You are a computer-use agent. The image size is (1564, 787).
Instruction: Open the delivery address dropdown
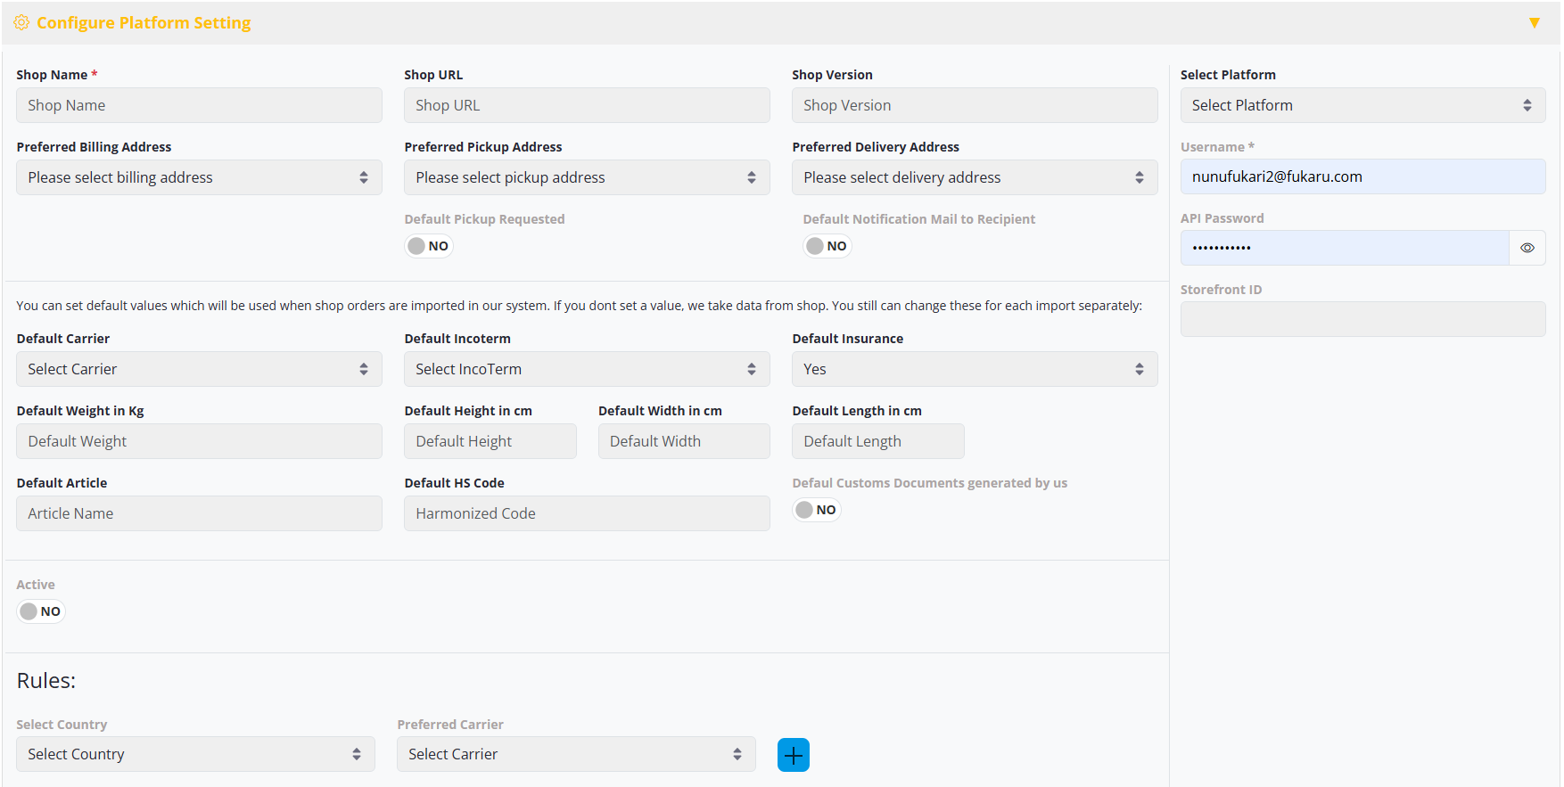tap(975, 177)
